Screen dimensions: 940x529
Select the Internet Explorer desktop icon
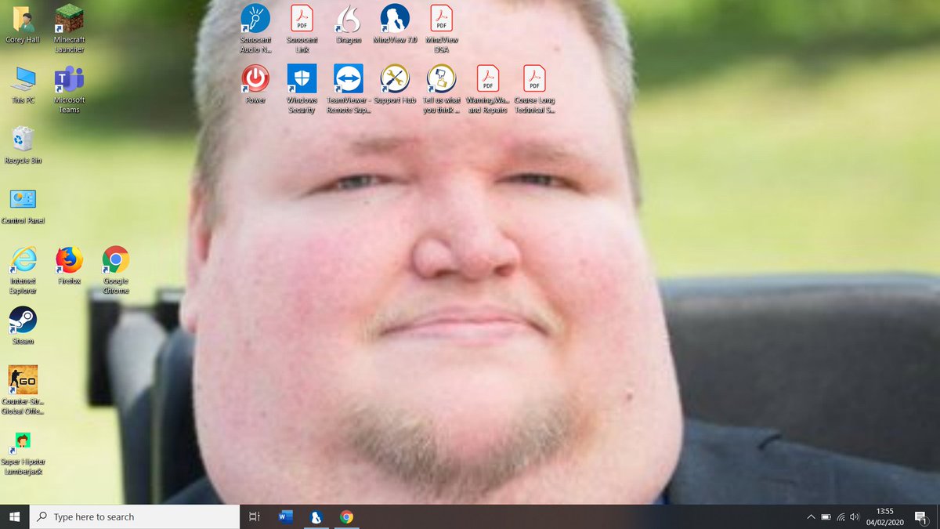pyautogui.click(x=23, y=270)
